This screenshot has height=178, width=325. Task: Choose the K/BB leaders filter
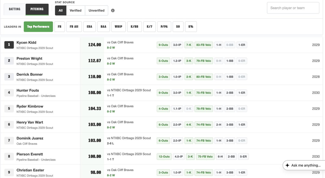point(134,27)
